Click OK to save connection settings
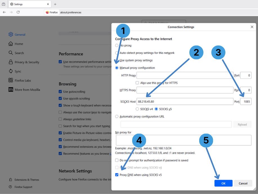The height and width of the screenshot is (194, 258). [x=223, y=183]
